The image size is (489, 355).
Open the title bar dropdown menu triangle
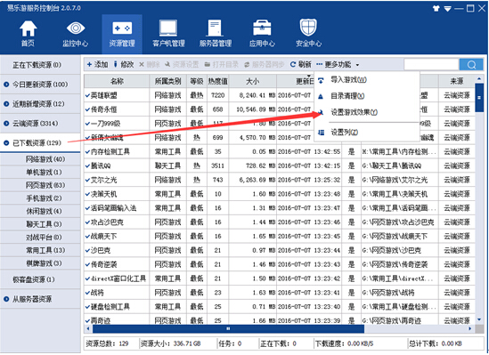click(447, 9)
